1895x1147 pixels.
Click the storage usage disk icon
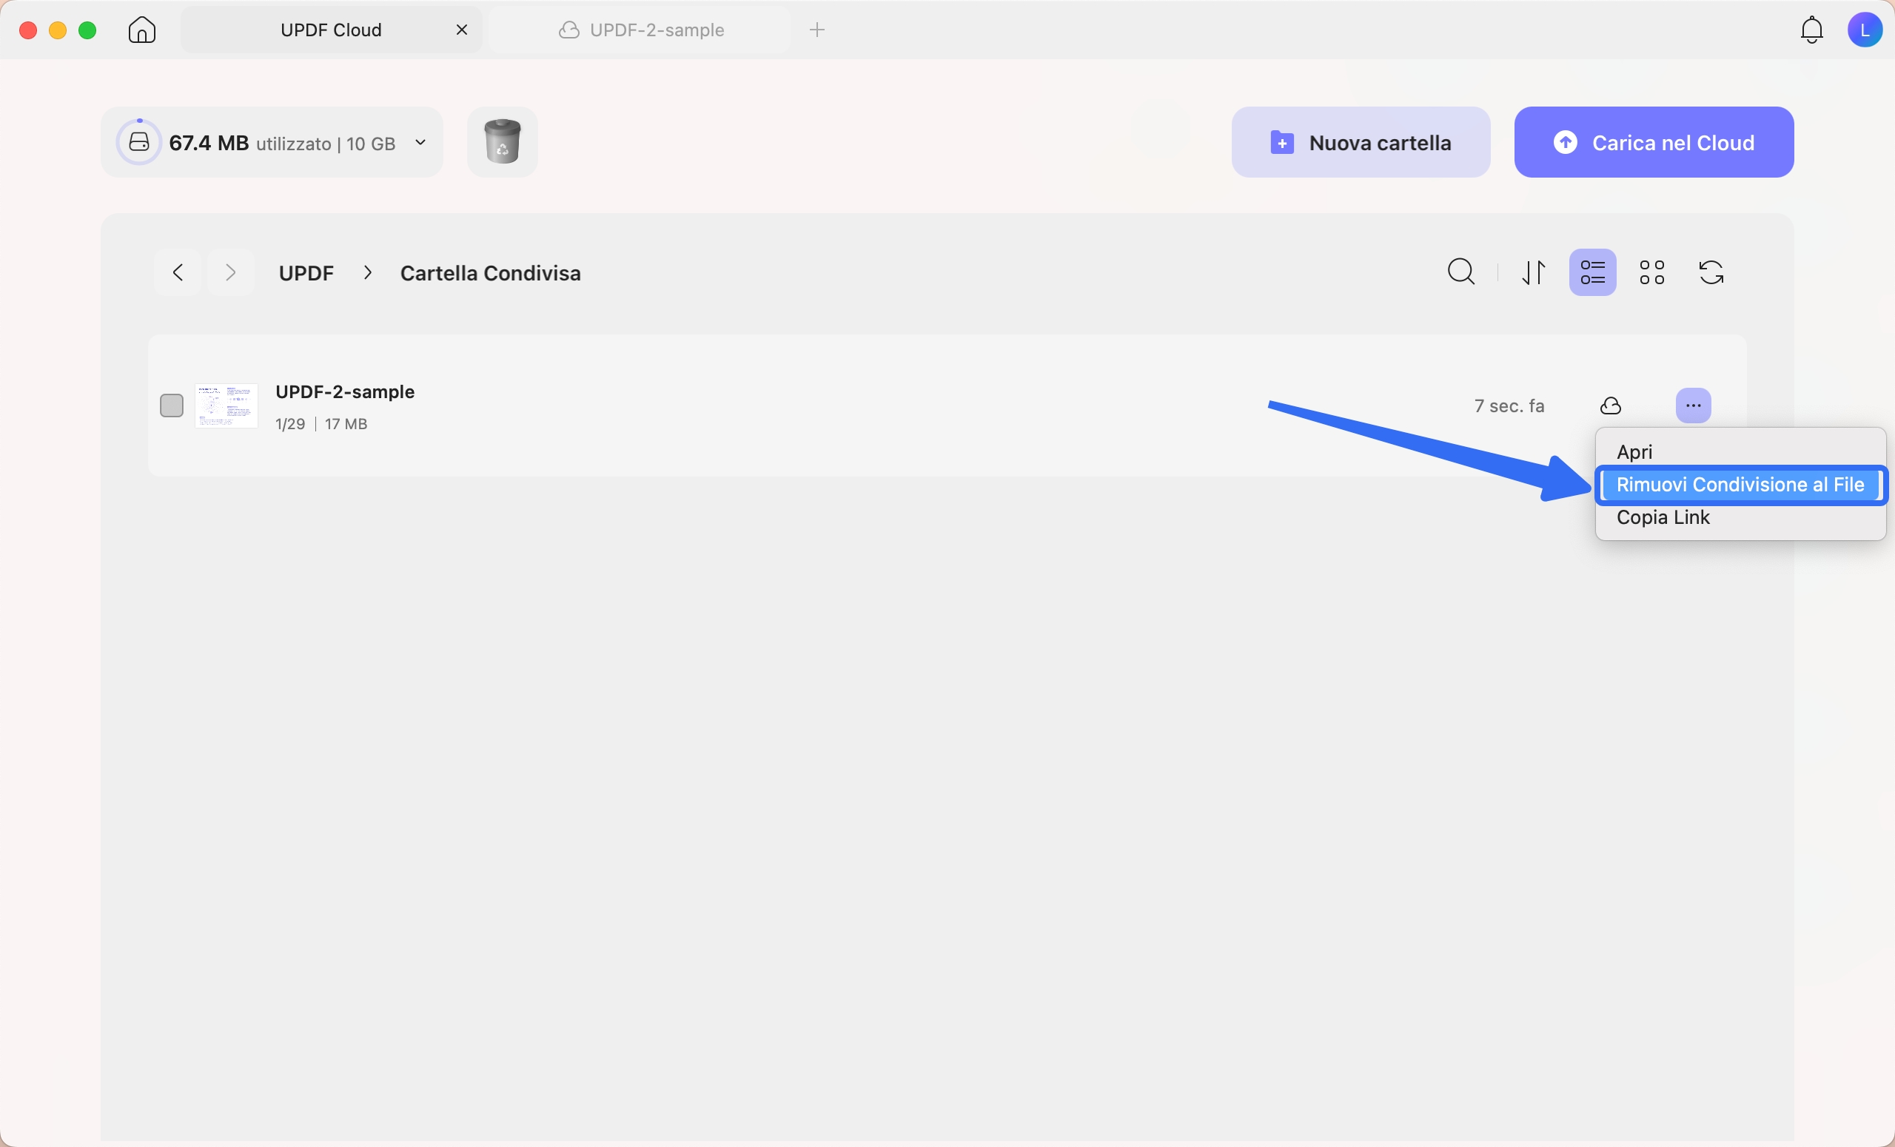[x=139, y=142]
